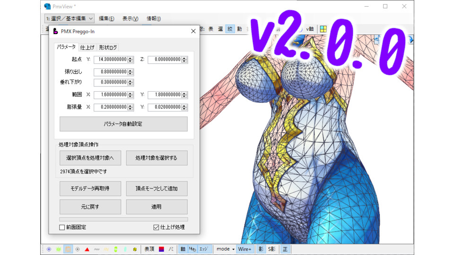Open the 編集(E) menu
Viewport: 454px width, 255px height.
(106, 18)
